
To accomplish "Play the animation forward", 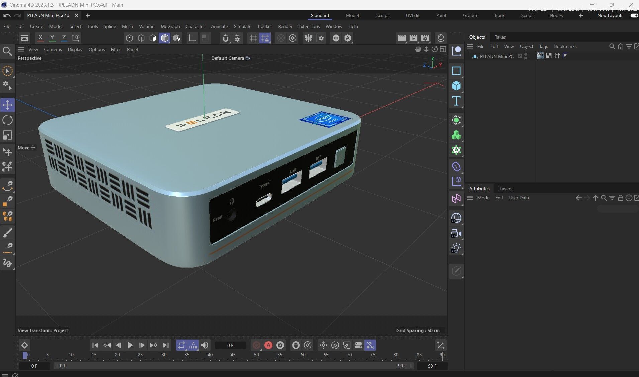I will pos(130,345).
